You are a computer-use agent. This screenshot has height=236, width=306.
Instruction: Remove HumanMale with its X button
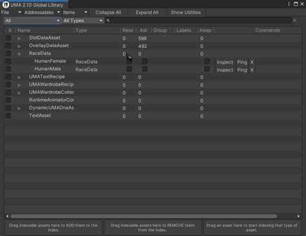[252, 70]
